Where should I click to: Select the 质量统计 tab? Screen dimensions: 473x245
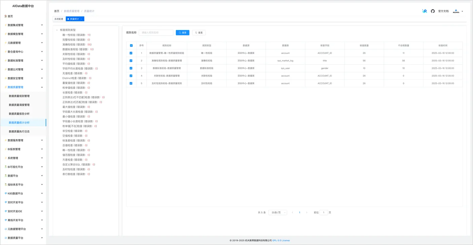[74, 19]
